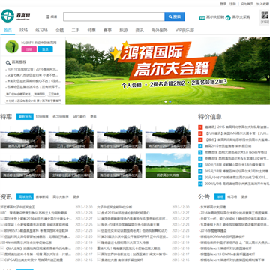Open the green golf course thumbnail
Image resolution: width=270 pixels, height=270 pixels.
point(168,165)
